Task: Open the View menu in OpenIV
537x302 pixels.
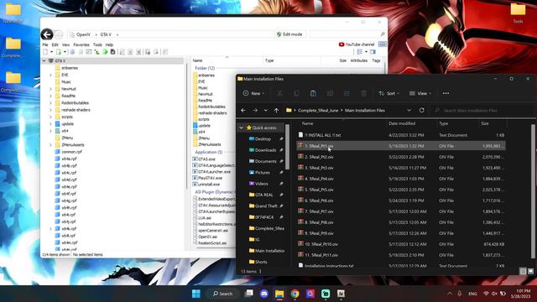Action: (65, 44)
